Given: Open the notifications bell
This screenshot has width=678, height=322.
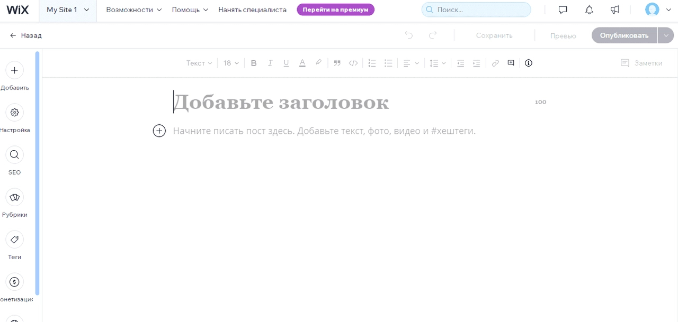Looking at the screenshot, I should click(589, 10).
